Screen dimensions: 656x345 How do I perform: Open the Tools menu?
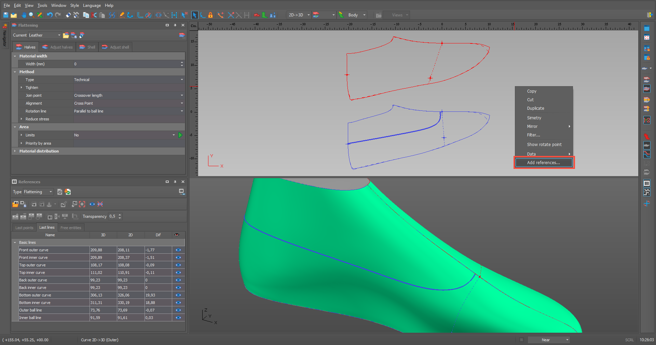[x=42, y=5]
